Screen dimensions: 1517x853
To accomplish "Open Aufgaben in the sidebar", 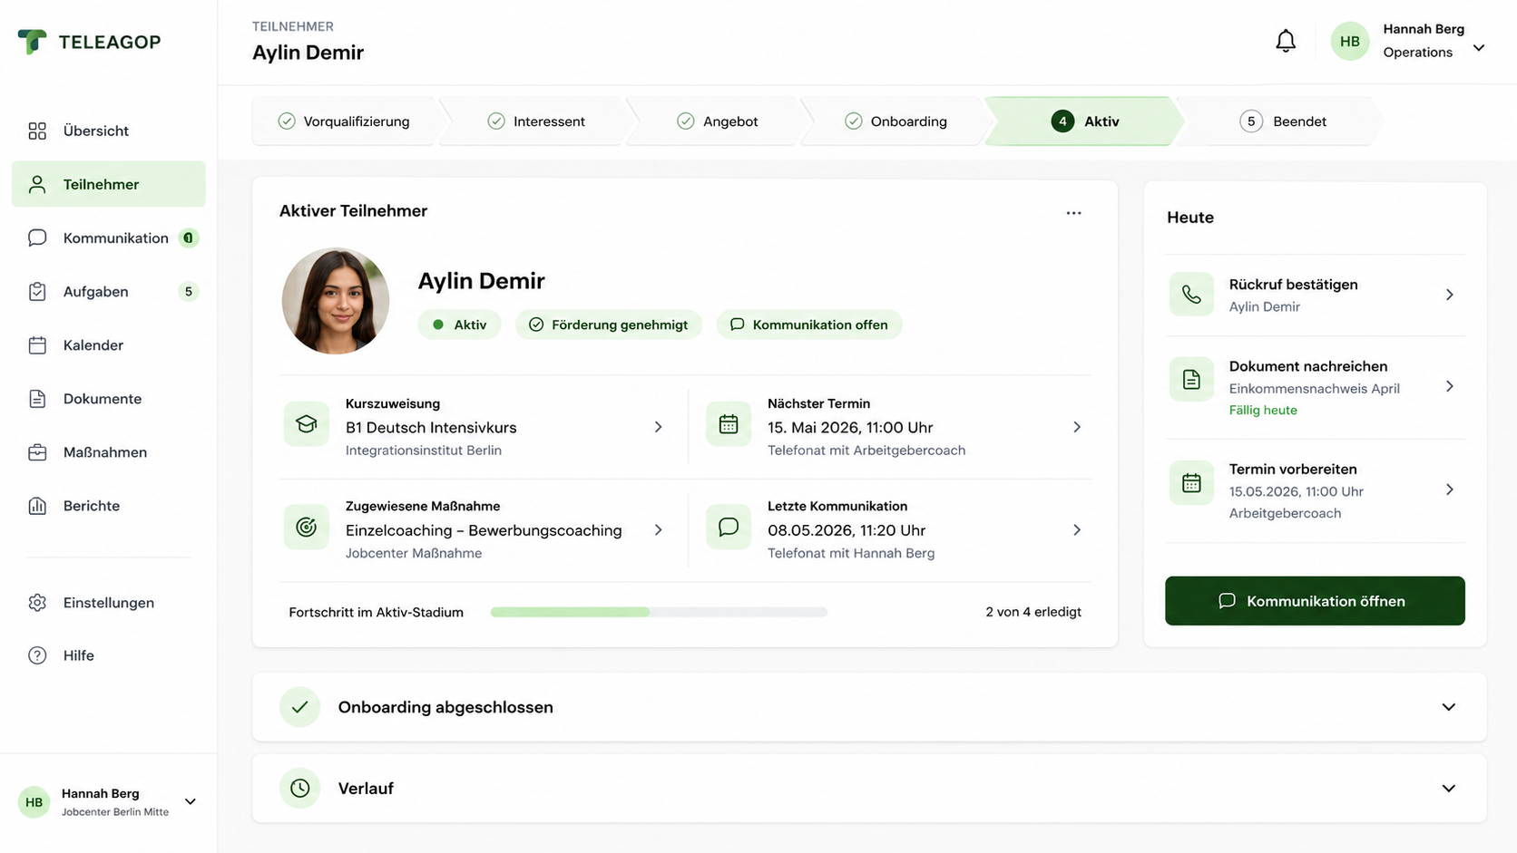I will pos(109,292).
